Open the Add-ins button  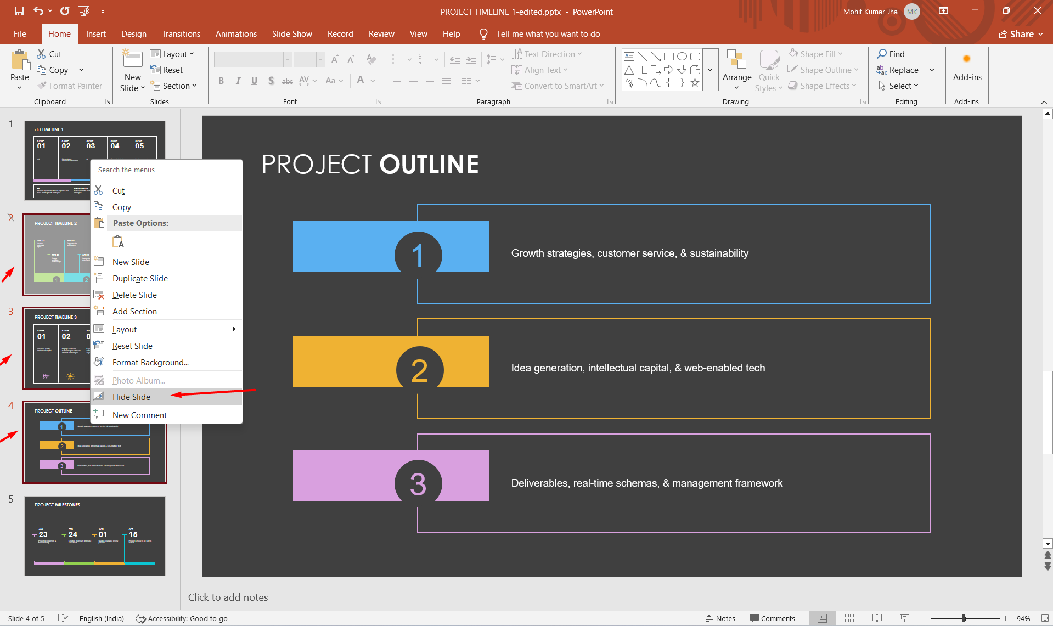pos(967,67)
